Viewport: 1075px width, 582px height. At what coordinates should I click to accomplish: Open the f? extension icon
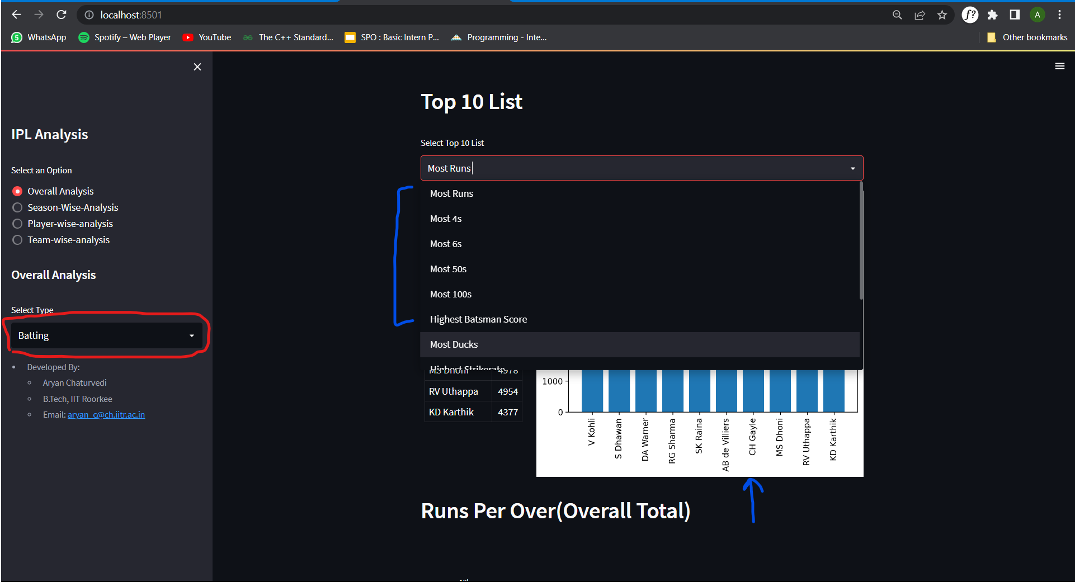pos(969,15)
